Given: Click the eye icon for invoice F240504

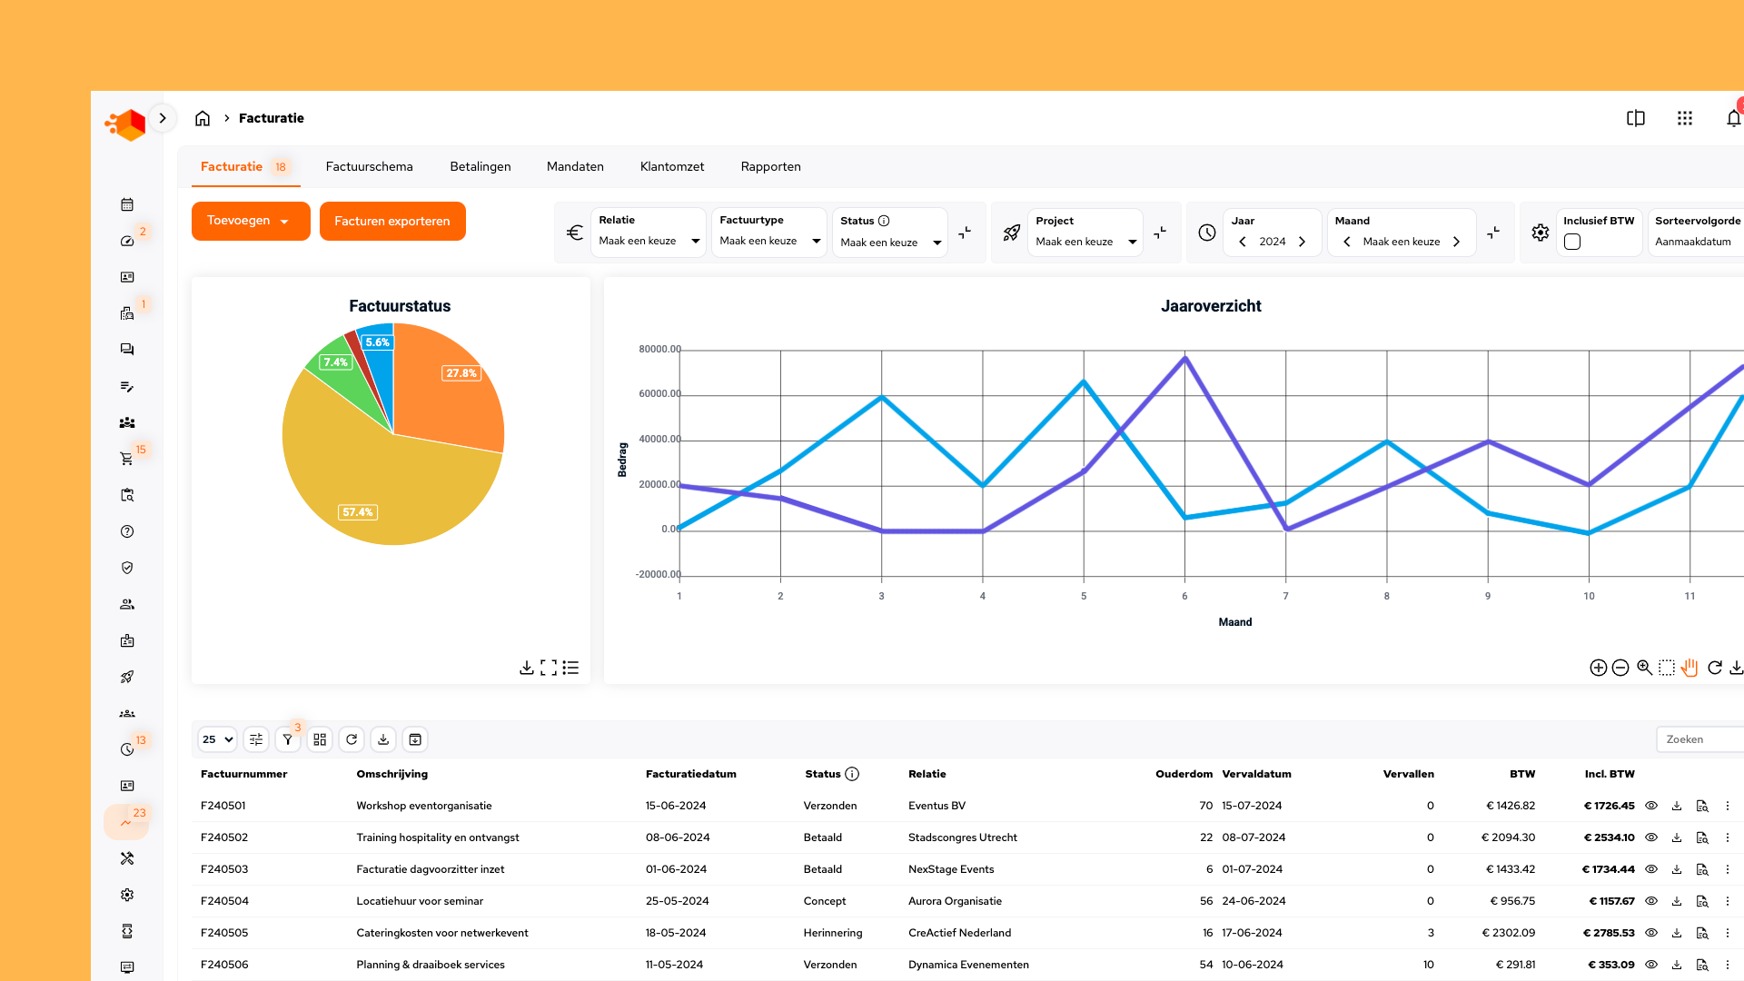Looking at the screenshot, I should coord(1651,901).
